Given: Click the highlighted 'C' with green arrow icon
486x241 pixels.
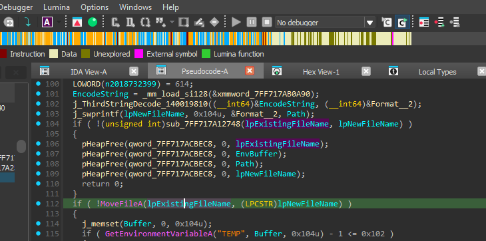Looking at the screenshot, I should click(402, 22).
